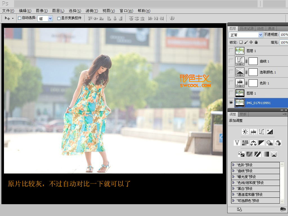Viewport: 288px width, 216px height.
Task: Click the Photo Filter adjustment icon
Action: pyautogui.click(x=270, y=143)
